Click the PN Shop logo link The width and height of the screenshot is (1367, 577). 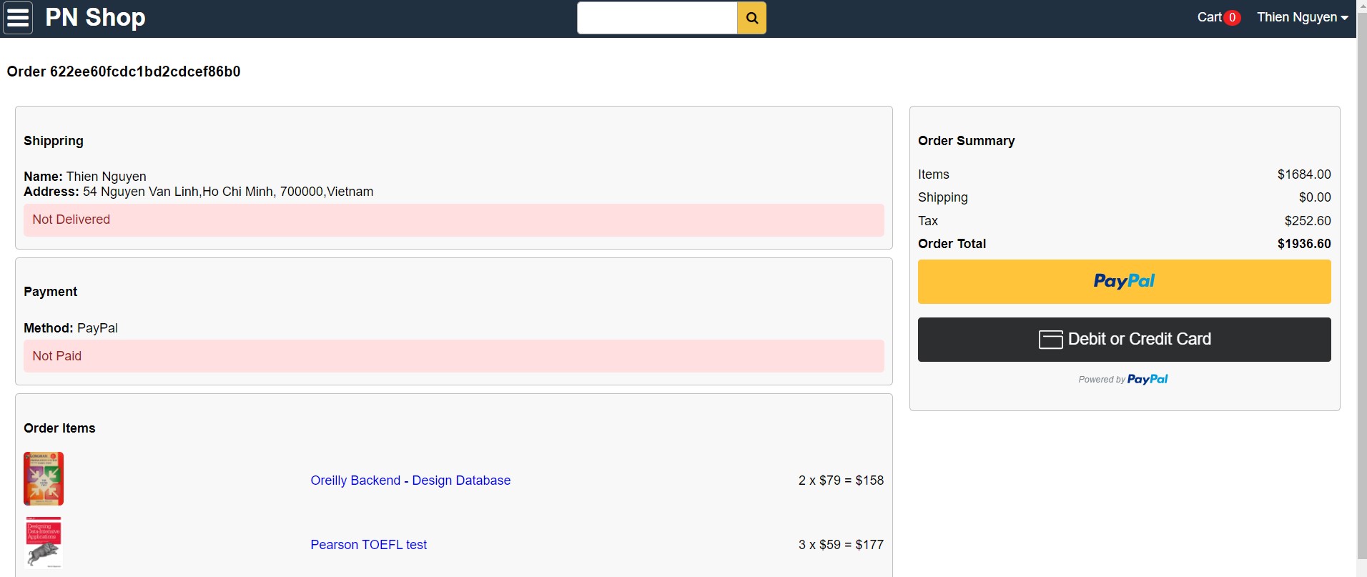95,17
